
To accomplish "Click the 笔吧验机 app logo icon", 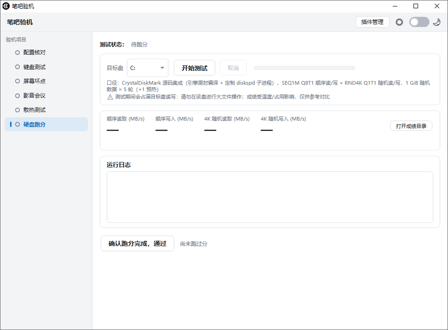I will (x=6, y=6).
